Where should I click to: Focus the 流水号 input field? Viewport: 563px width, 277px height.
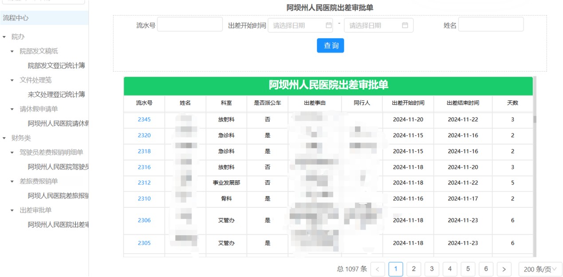point(190,24)
